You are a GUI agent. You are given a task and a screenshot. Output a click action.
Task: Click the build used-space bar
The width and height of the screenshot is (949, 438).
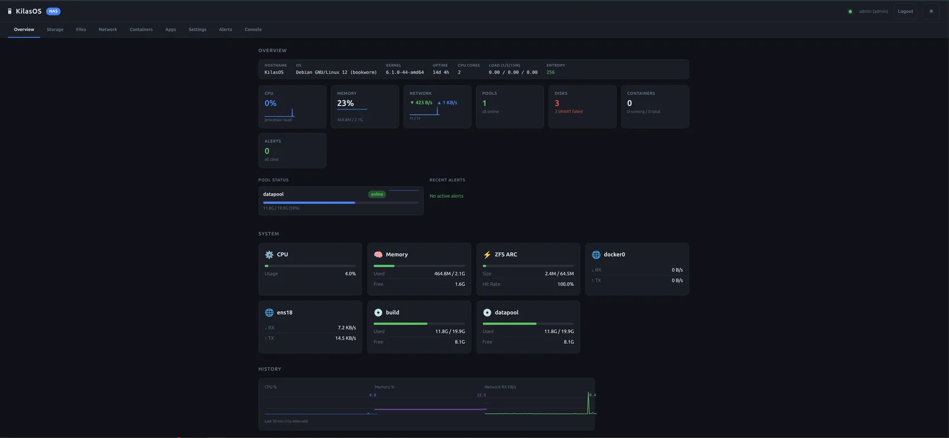(419, 324)
